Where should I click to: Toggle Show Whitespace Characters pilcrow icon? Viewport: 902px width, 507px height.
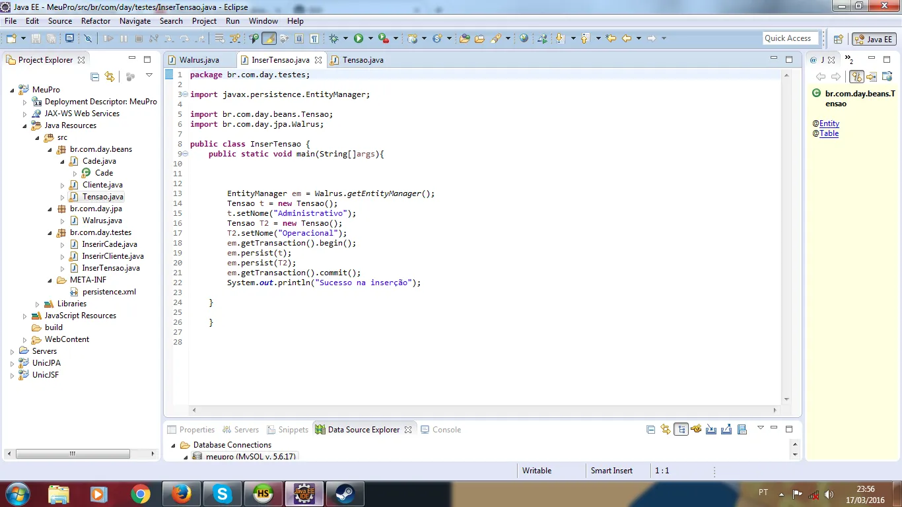pyautogui.click(x=315, y=38)
